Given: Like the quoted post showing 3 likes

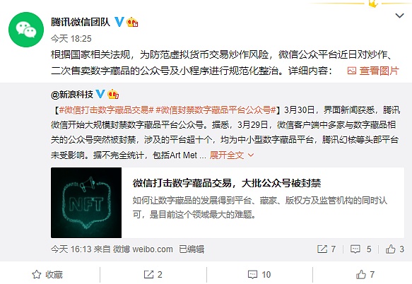Looking at the screenshot, I should coord(394,249).
